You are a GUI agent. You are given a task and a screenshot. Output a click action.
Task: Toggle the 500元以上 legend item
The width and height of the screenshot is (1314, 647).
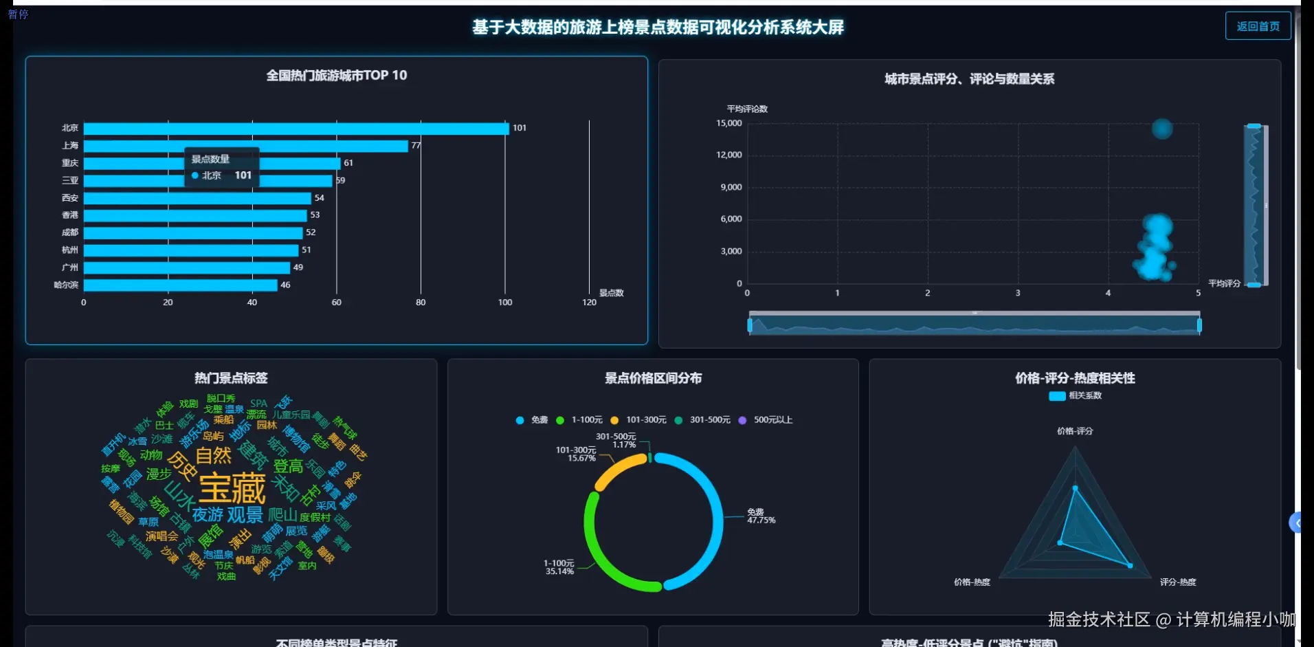click(x=765, y=420)
